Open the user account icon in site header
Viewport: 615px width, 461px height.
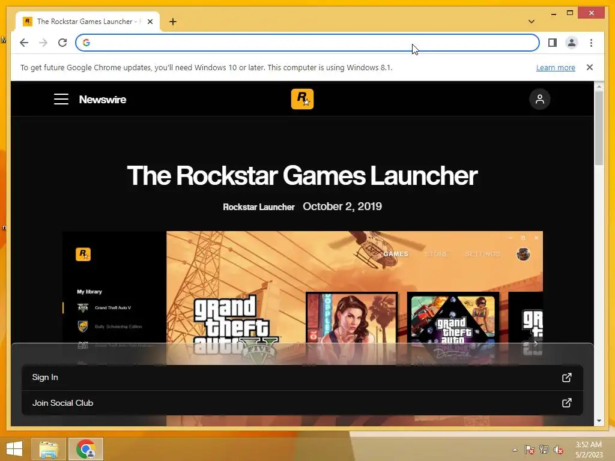pyautogui.click(x=540, y=99)
